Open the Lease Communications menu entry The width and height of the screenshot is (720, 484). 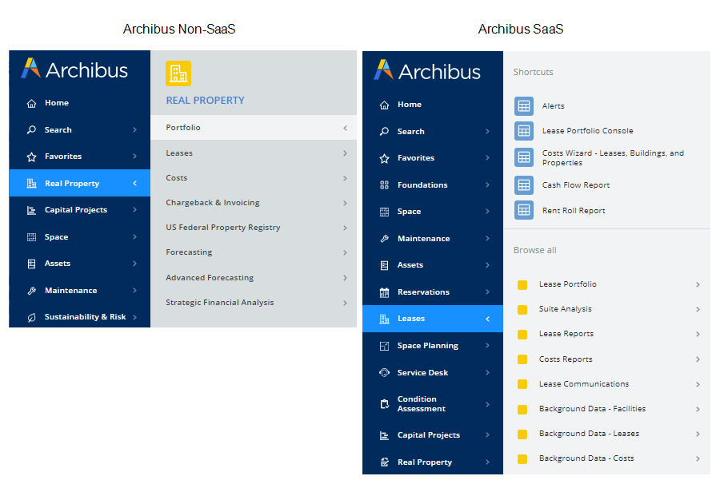[584, 384]
